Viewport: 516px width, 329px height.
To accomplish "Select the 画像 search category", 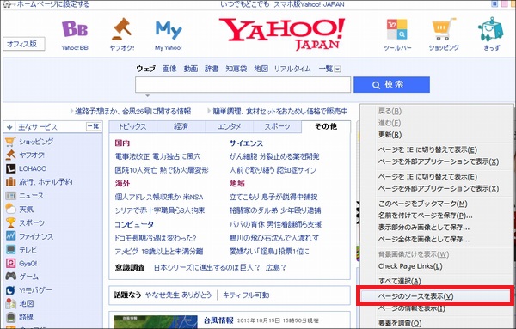I will pos(169,69).
